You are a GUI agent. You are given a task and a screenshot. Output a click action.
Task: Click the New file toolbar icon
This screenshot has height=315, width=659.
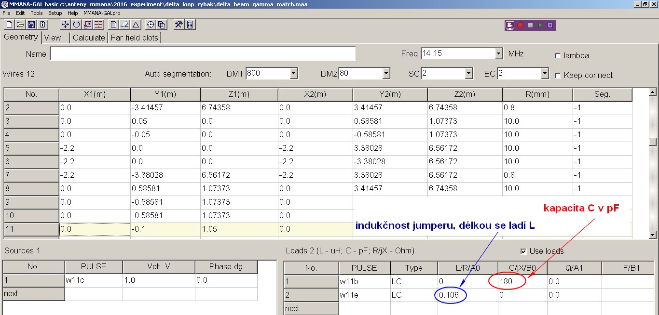coord(9,25)
